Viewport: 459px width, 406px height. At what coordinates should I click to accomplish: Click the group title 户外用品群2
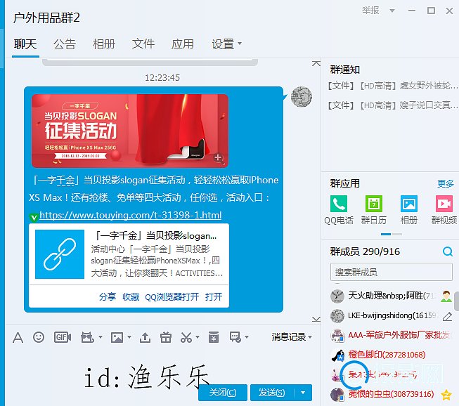pyautogui.click(x=46, y=18)
